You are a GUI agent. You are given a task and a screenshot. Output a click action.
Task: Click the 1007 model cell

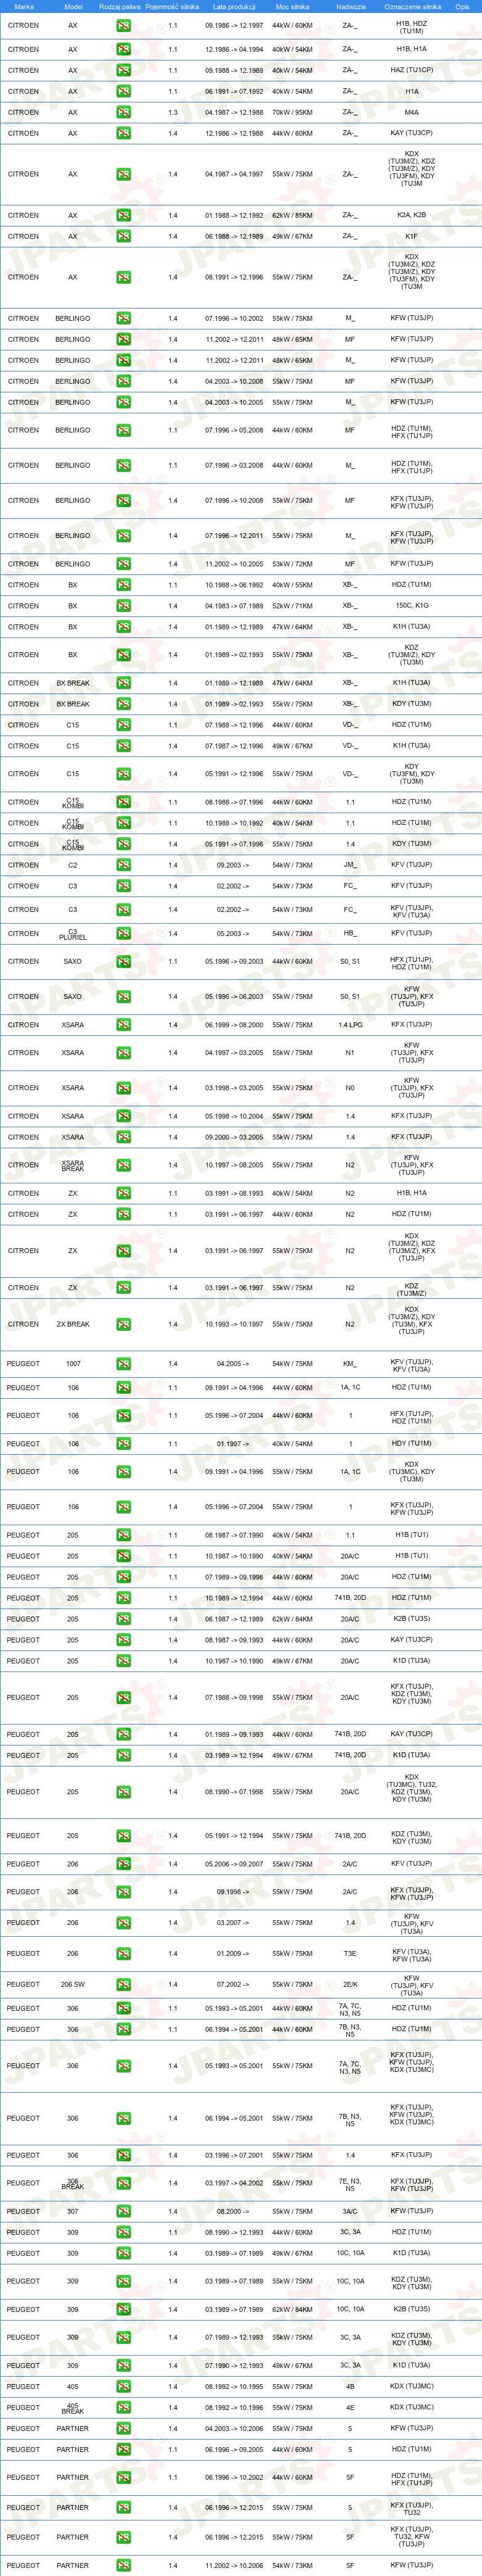coord(73,1364)
